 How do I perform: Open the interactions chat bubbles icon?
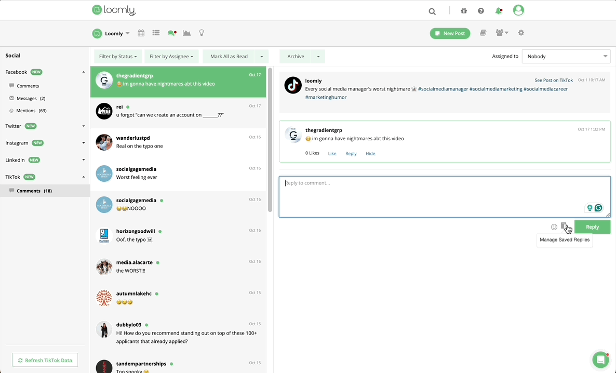171,33
